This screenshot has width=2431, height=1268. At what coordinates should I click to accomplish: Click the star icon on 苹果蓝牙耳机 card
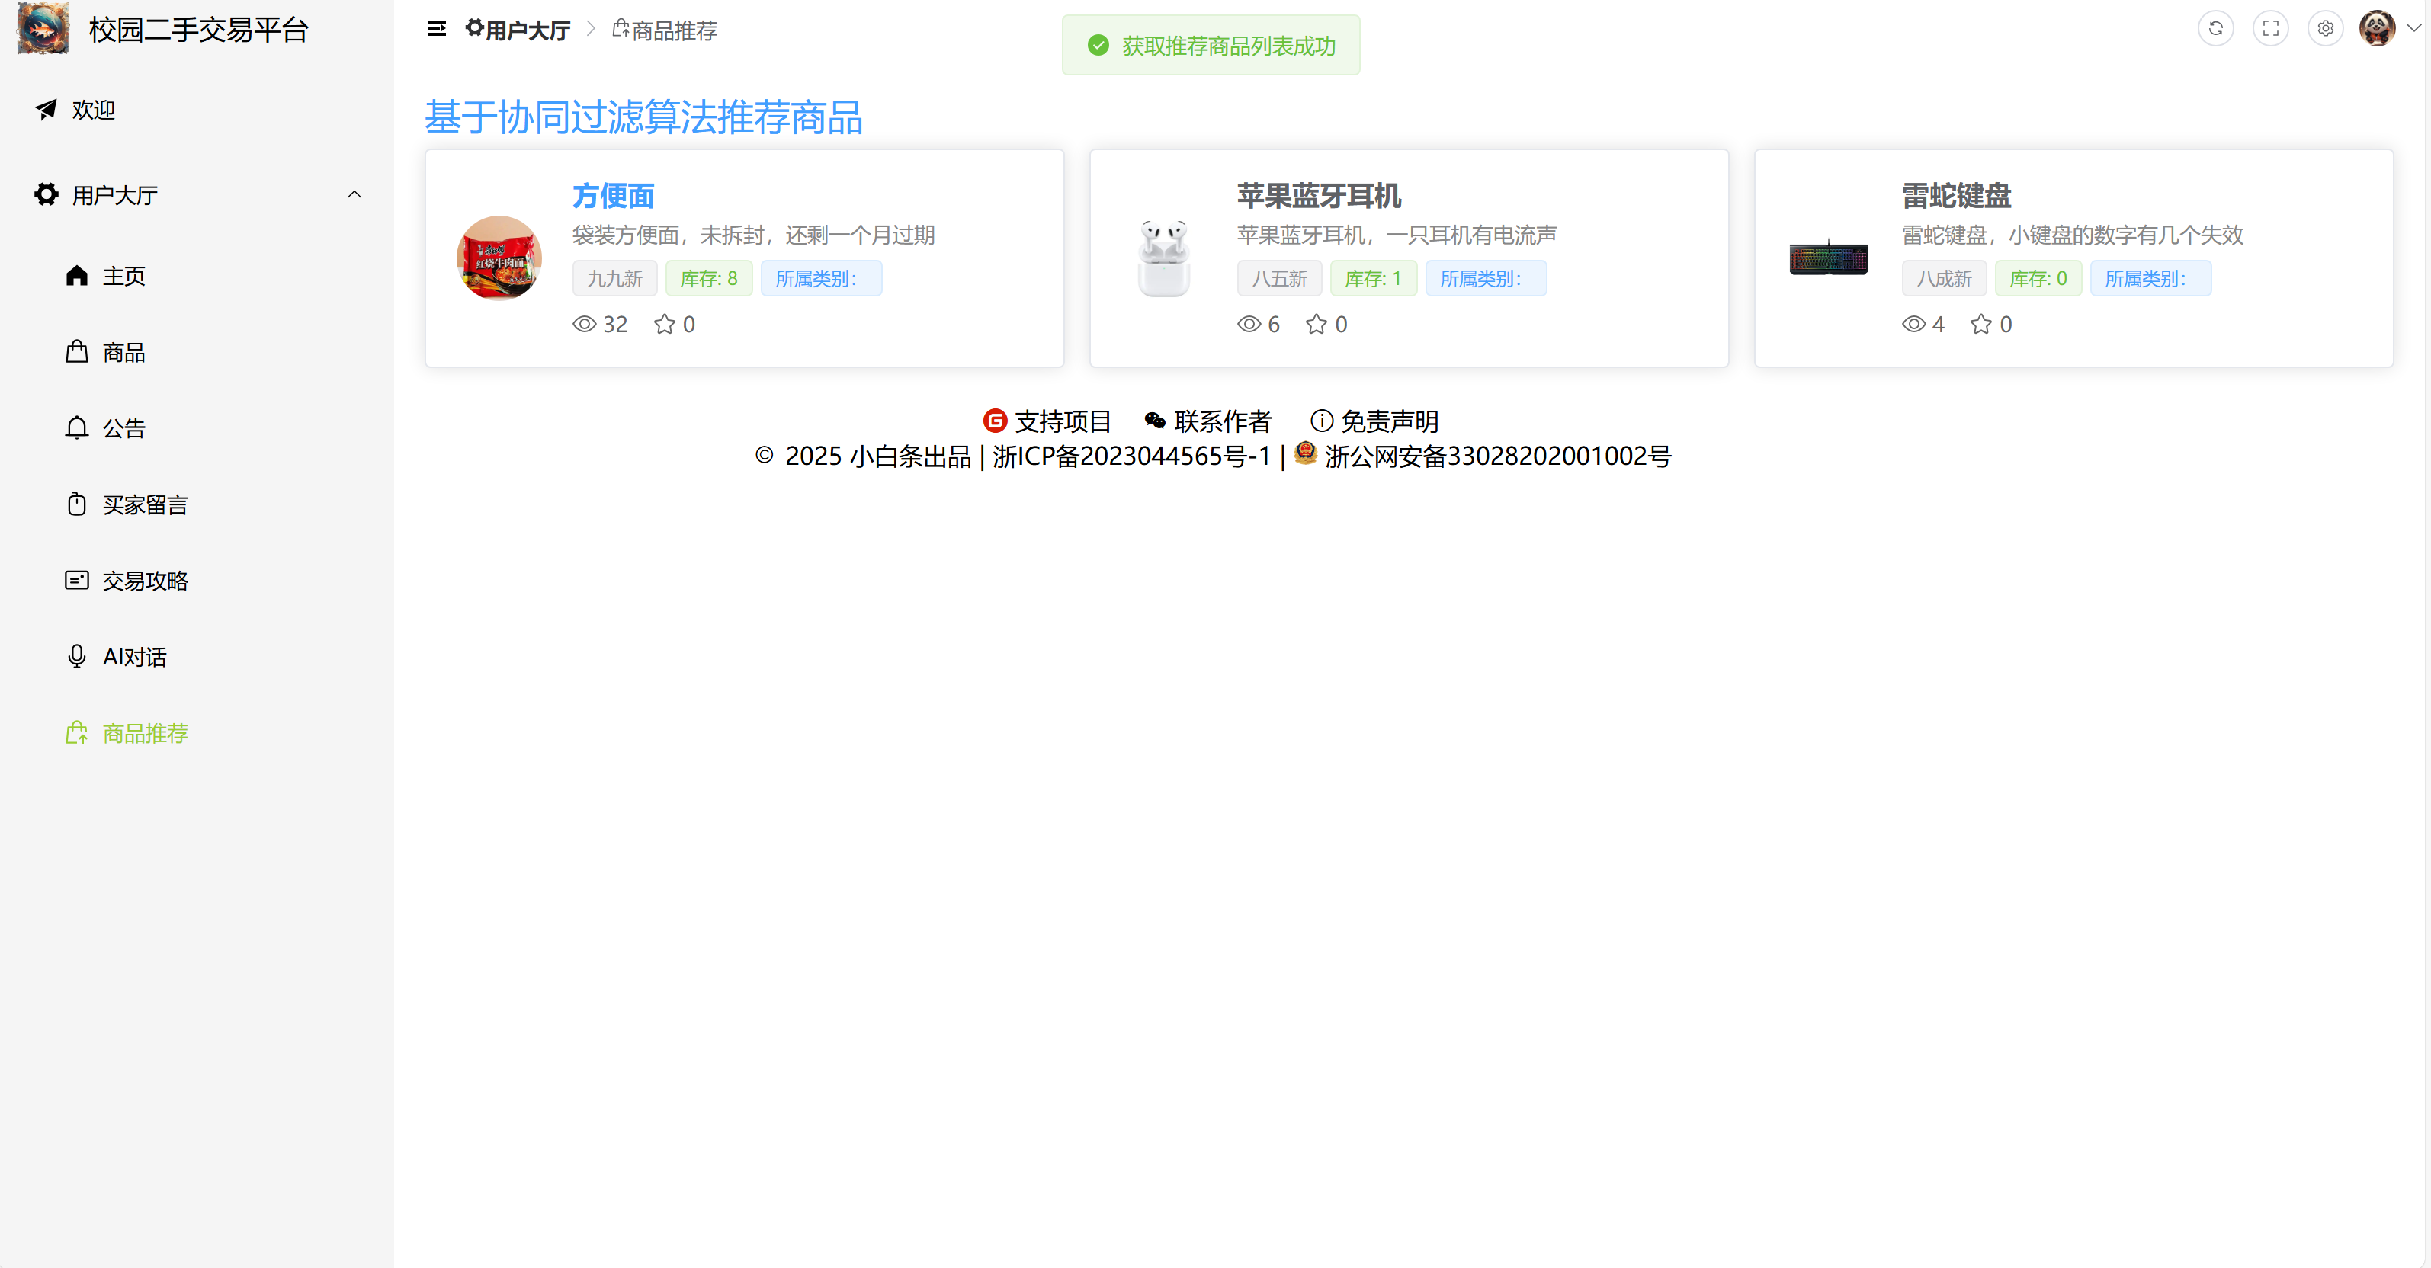pos(1317,325)
